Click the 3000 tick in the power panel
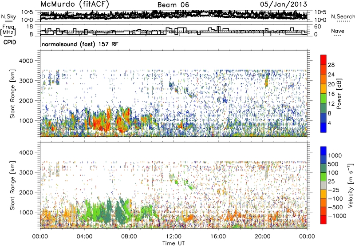This screenshot has height=246, width=355. click(26, 81)
